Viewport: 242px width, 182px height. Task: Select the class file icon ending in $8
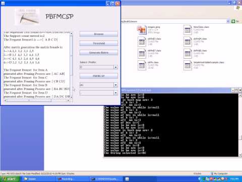coord(188,54)
